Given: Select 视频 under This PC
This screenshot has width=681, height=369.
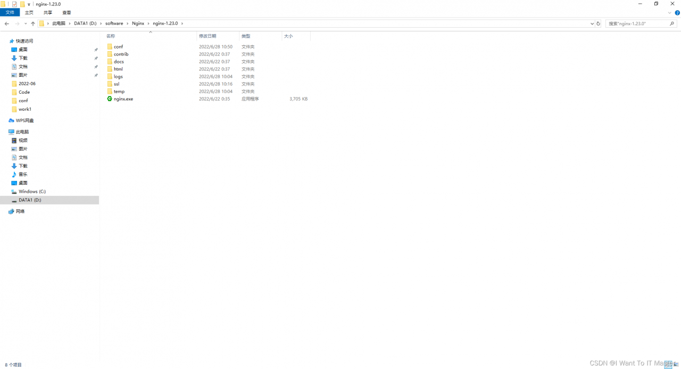Looking at the screenshot, I should 23,141.
